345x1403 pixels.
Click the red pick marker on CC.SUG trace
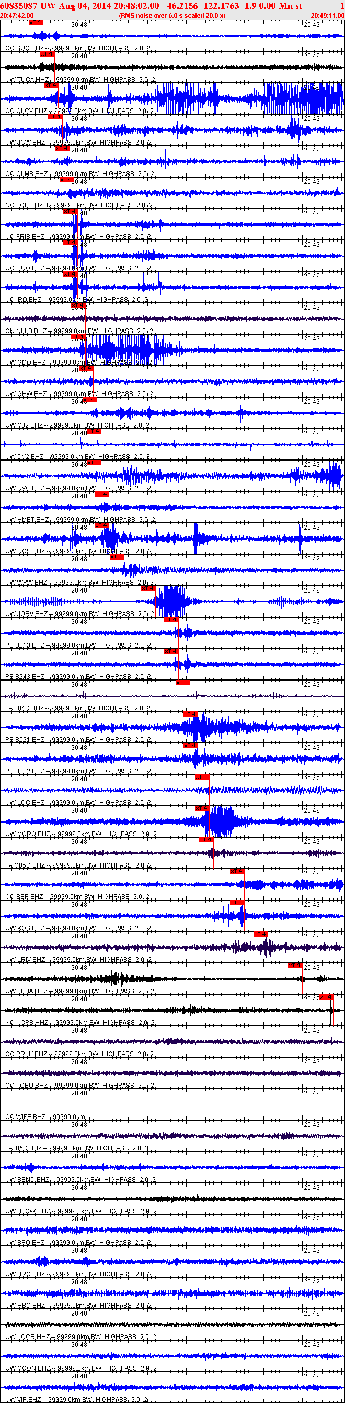pyautogui.click(x=36, y=23)
